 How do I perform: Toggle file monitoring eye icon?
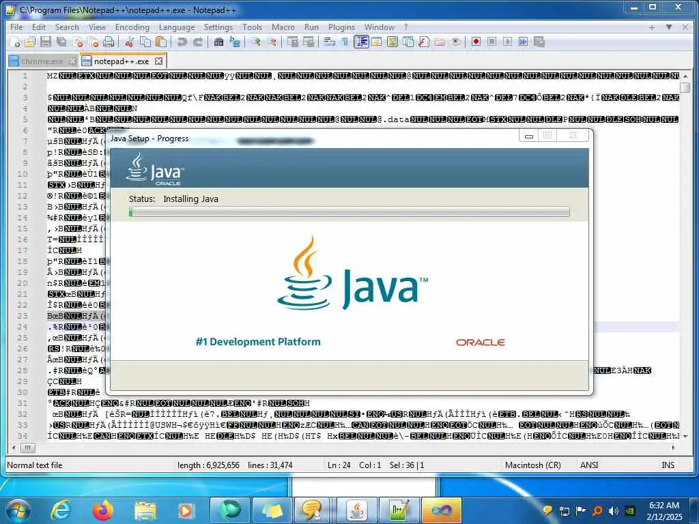pos(455,42)
